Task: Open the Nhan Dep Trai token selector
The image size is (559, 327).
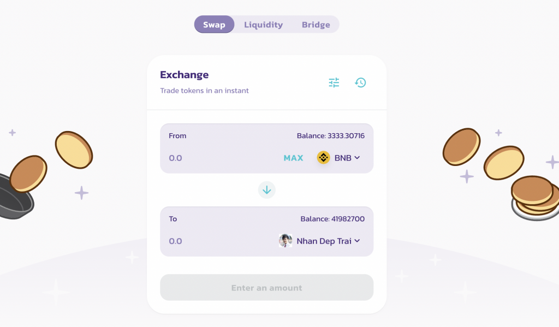Action: coord(319,241)
